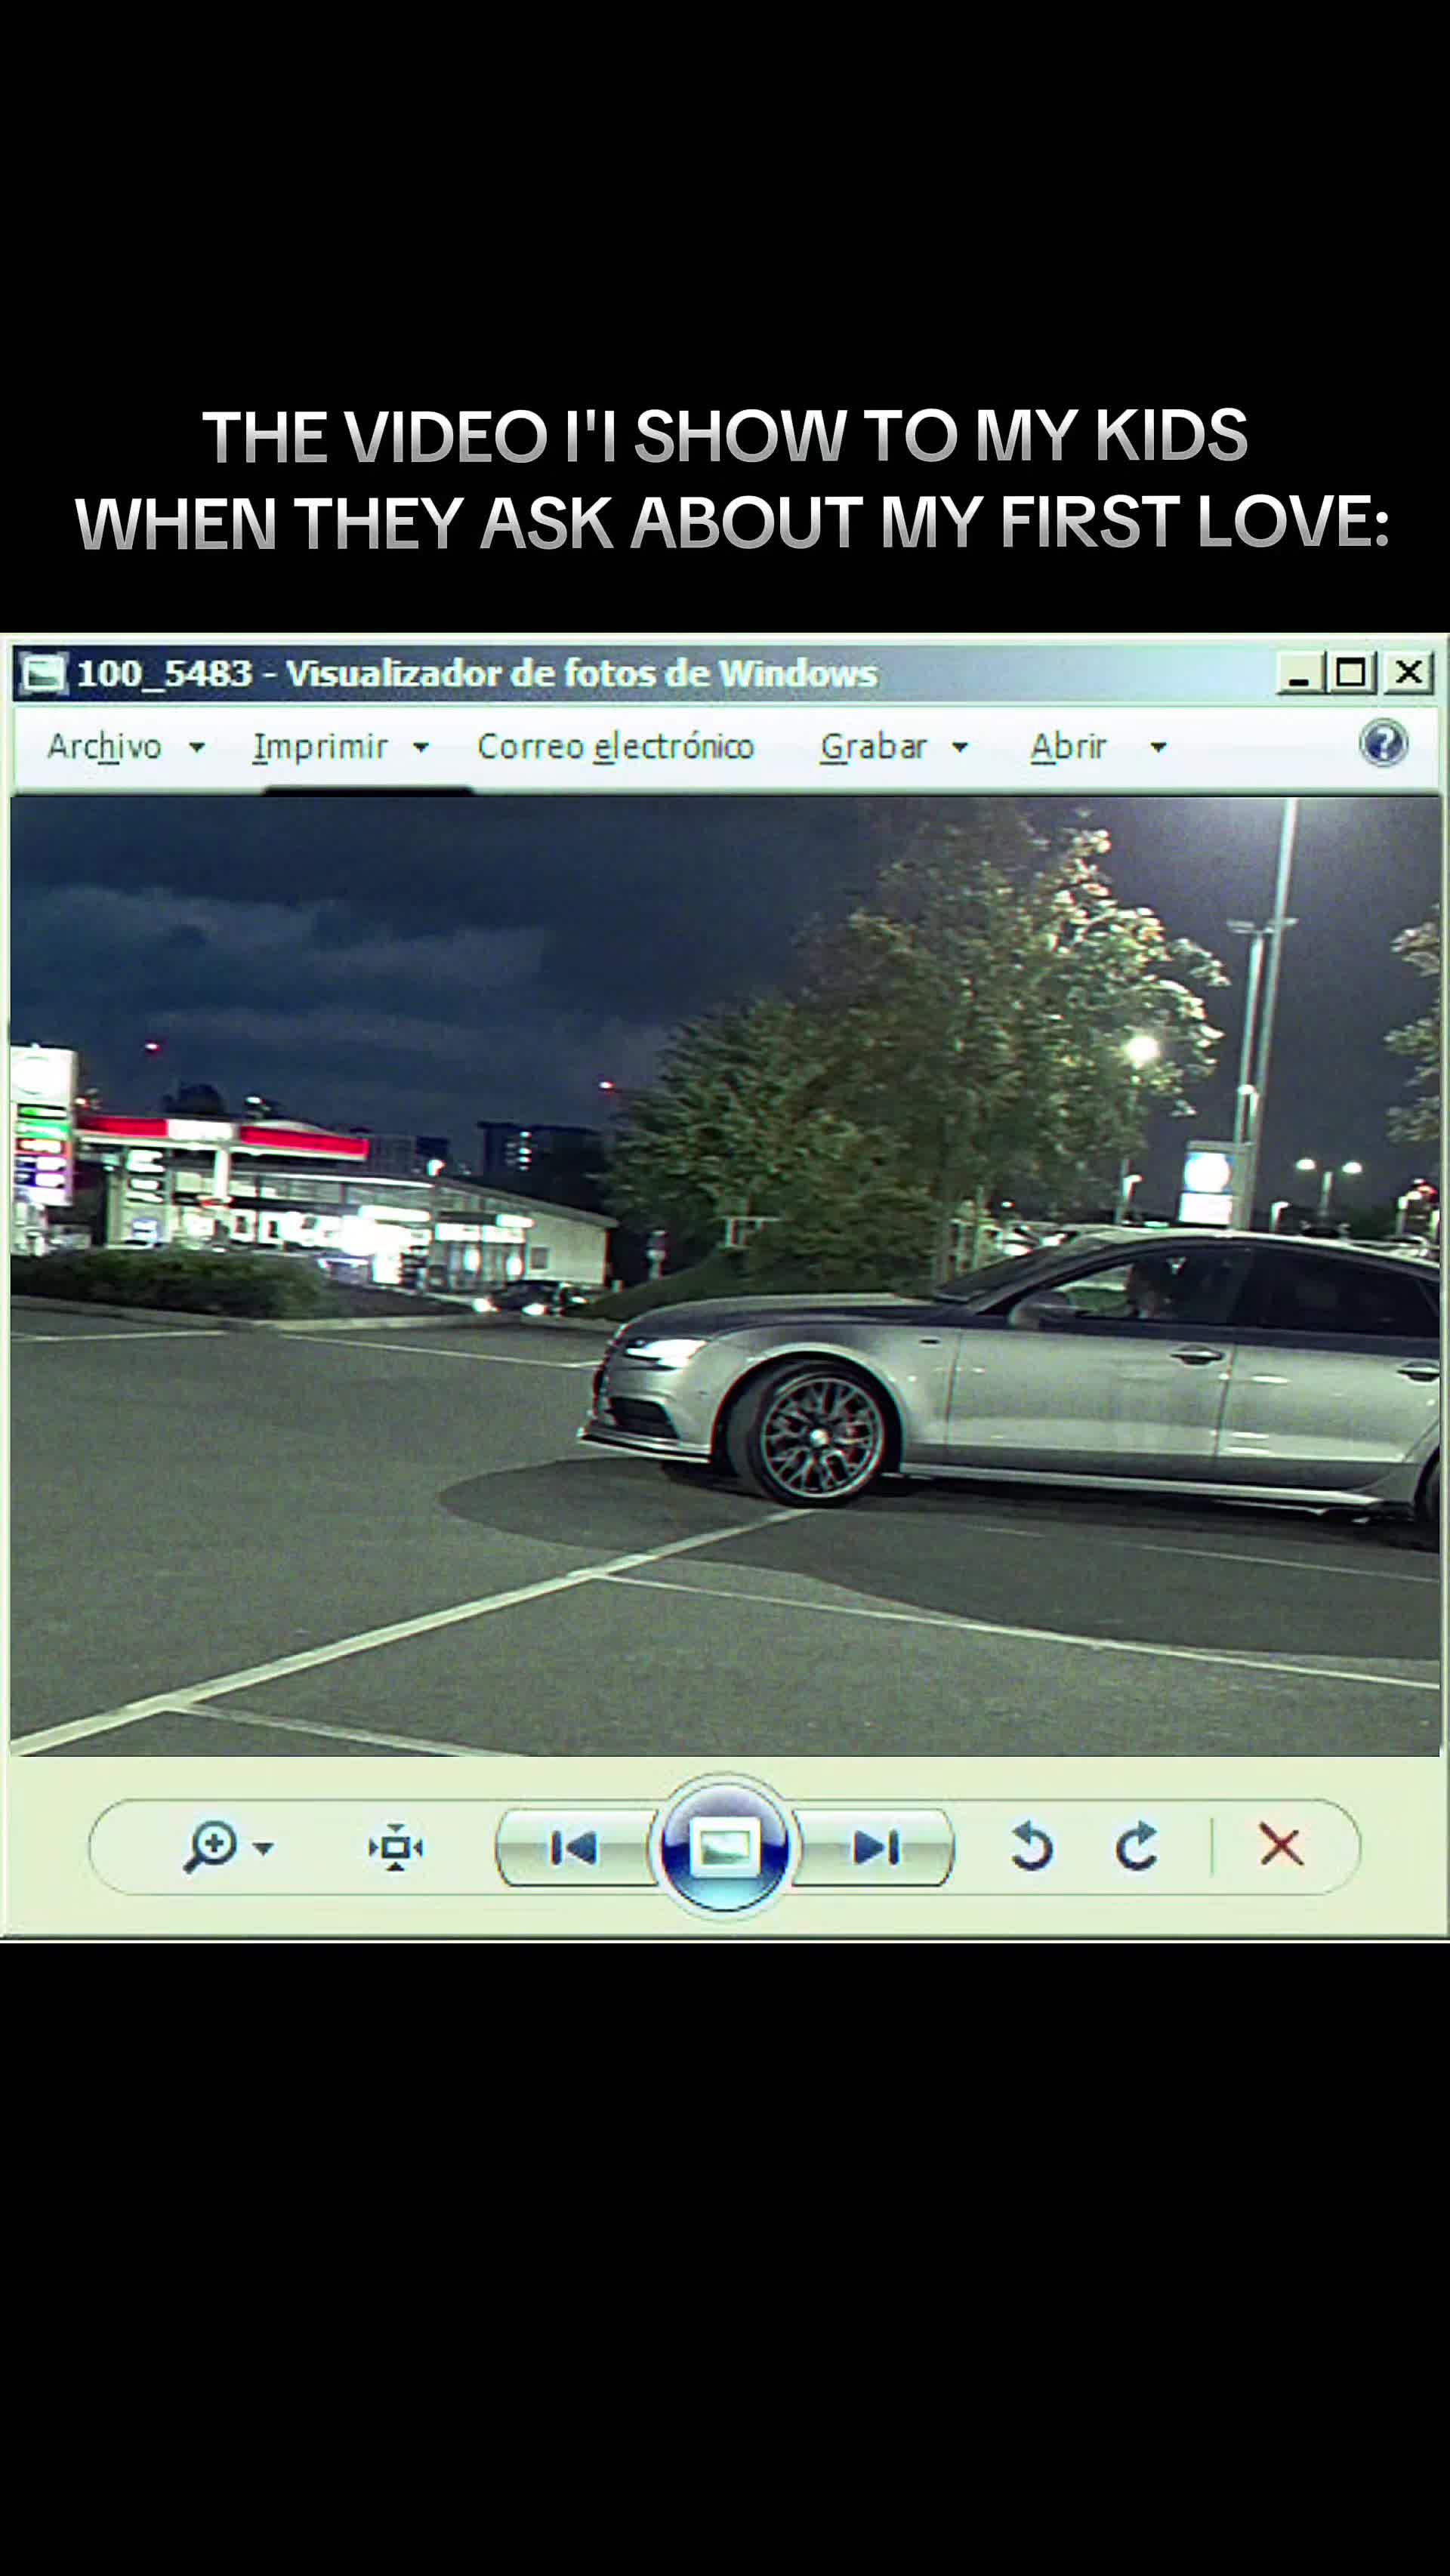
Task: Click the magnifier zoom icon
Action: tap(211, 1846)
